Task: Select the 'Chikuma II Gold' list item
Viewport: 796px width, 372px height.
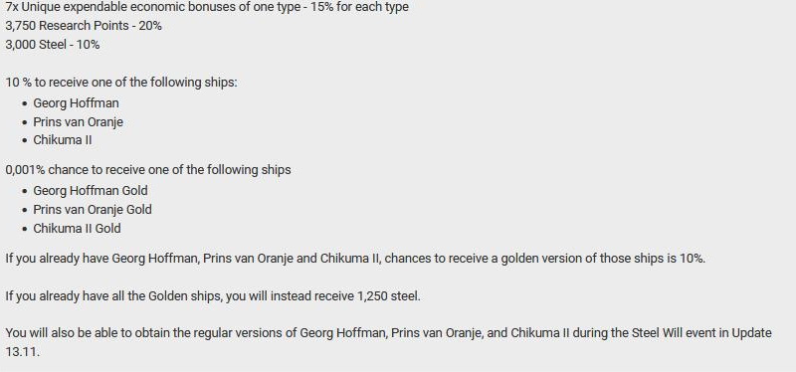Action: (78, 229)
